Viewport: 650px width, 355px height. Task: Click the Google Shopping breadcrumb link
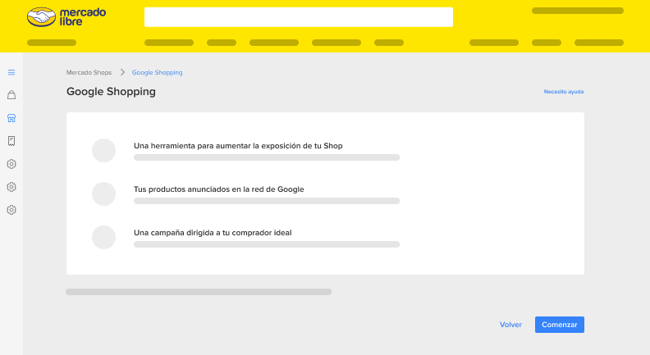point(157,72)
